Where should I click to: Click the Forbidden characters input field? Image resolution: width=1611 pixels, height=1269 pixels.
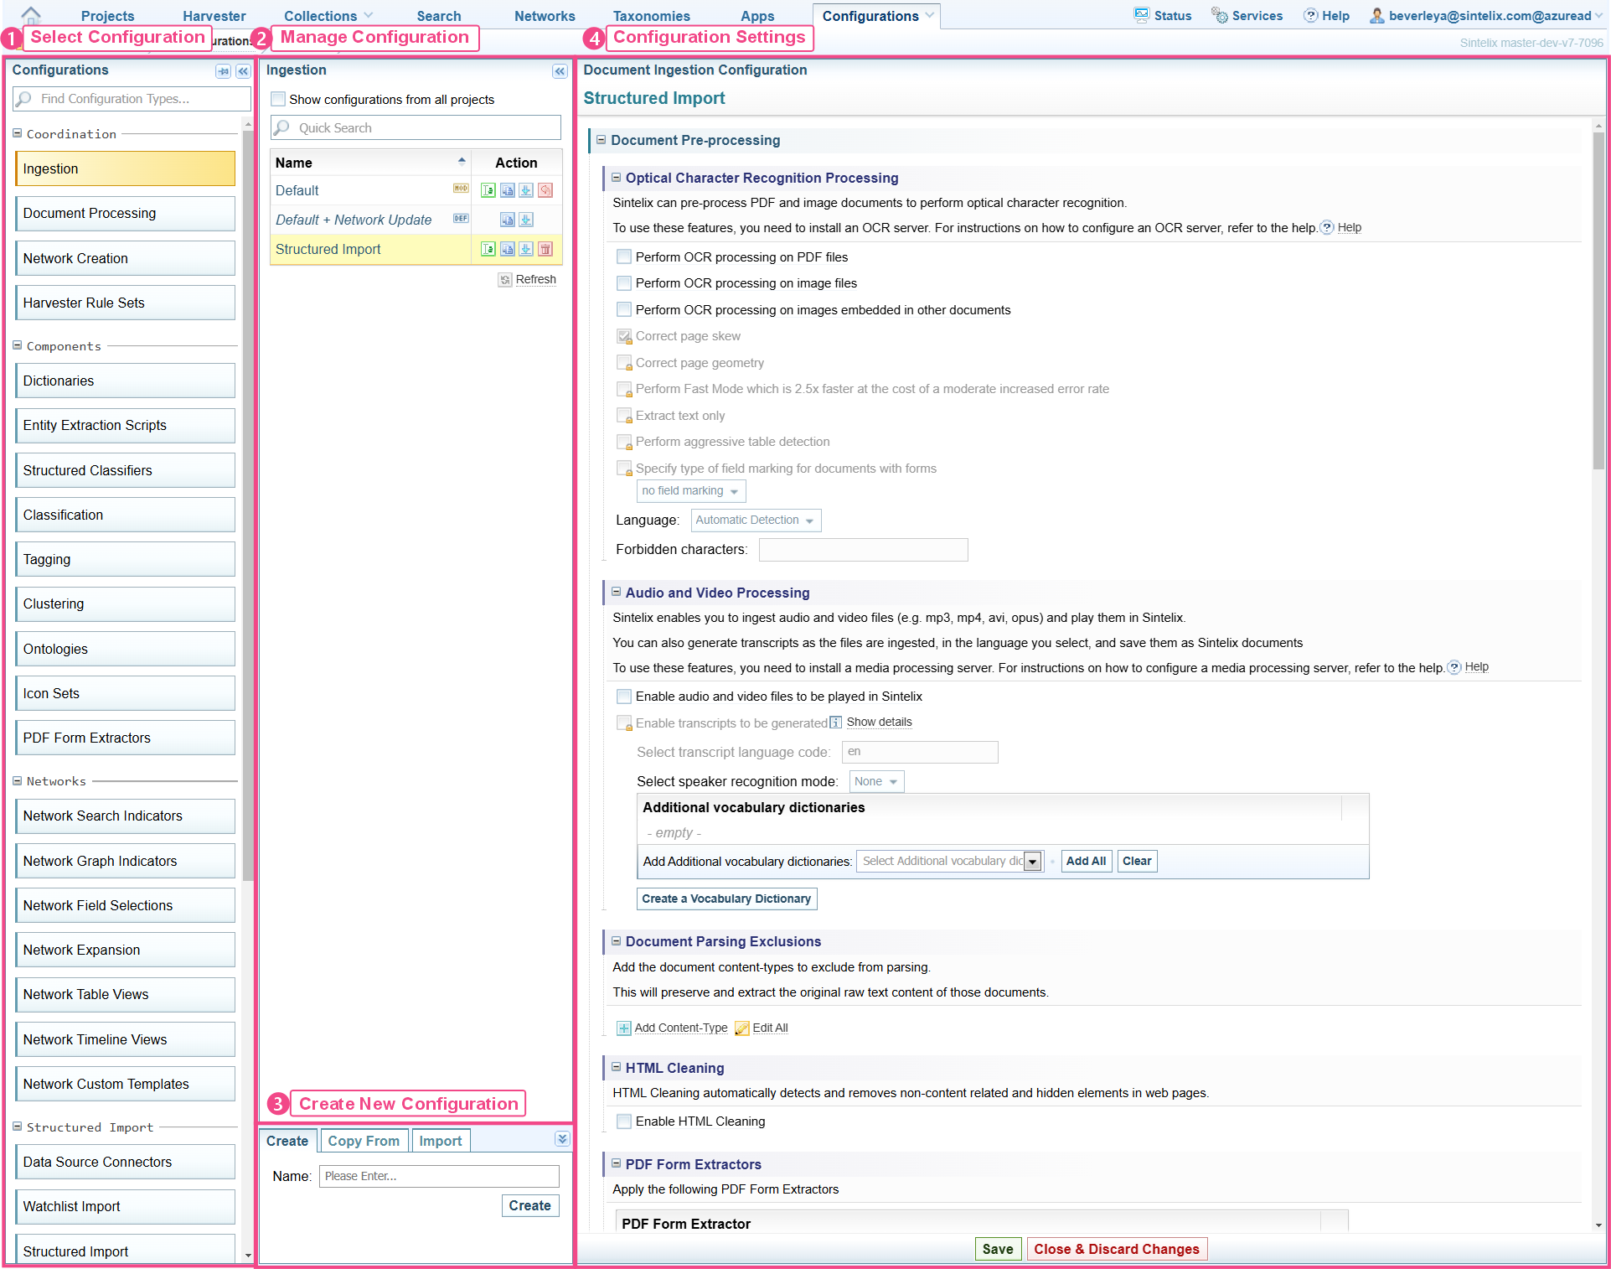point(863,550)
